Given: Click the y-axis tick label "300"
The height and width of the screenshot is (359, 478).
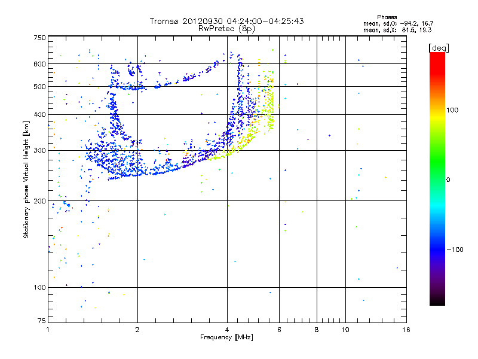Looking at the screenshot, I should coord(39,151).
